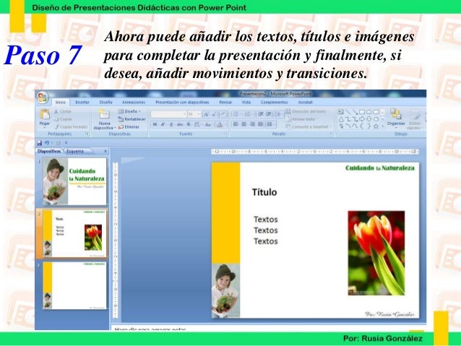461x346 pixels.
Task: Click the clear formatting icon
Action: [x=223, y=114]
